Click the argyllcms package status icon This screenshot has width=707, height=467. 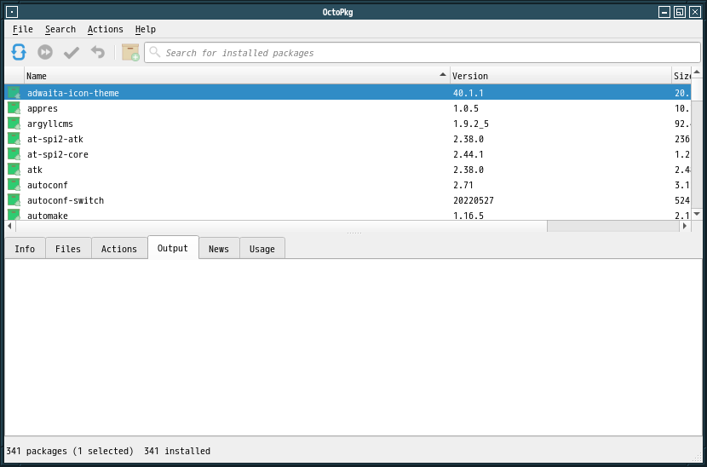click(x=14, y=124)
